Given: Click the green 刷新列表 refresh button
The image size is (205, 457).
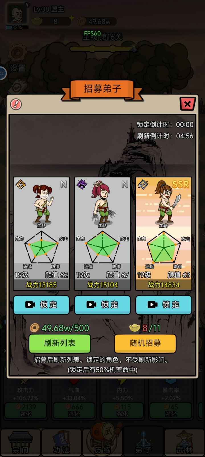Looking at the screenshot, I should pos(60,343).
